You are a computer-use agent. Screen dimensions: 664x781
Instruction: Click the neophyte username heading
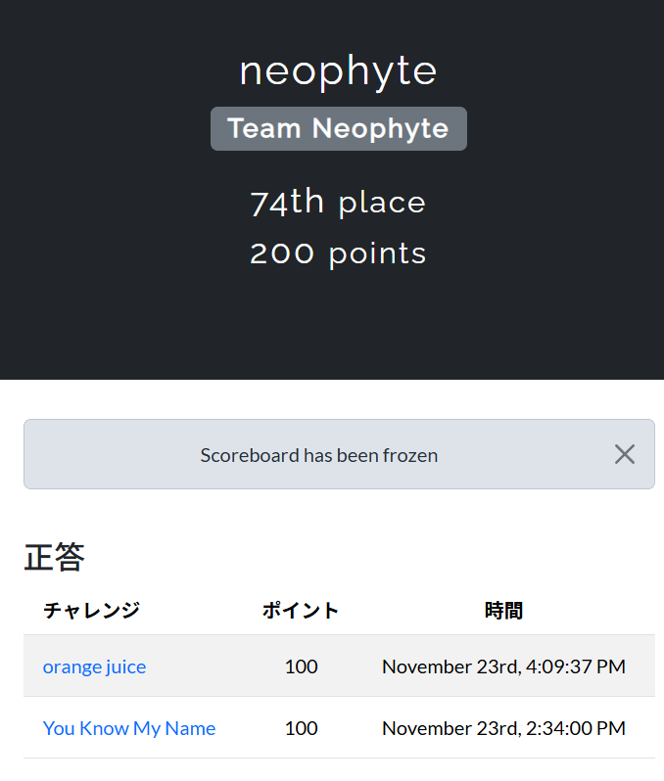(x=339, y=70)
